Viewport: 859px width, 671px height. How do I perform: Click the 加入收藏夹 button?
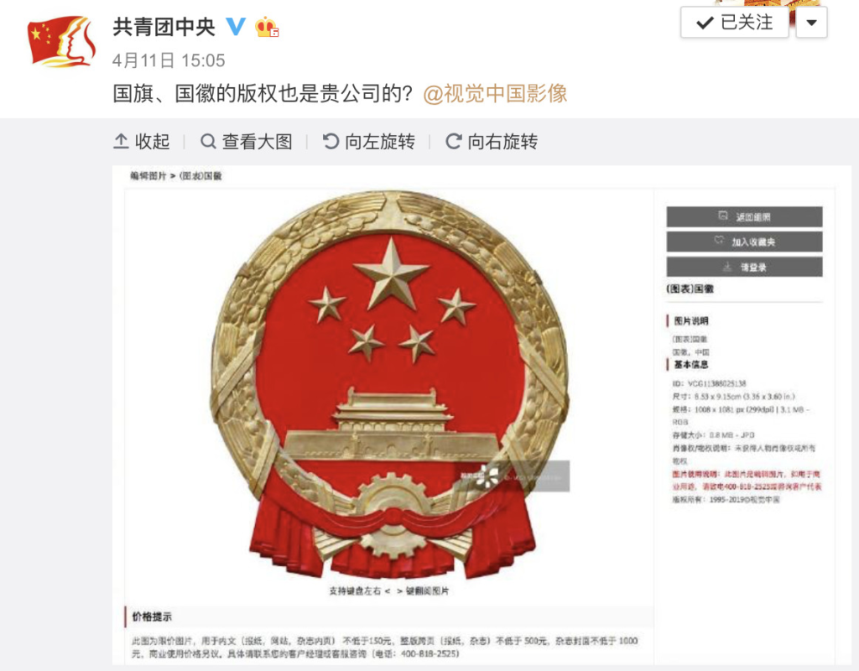(x=745, y=242)
